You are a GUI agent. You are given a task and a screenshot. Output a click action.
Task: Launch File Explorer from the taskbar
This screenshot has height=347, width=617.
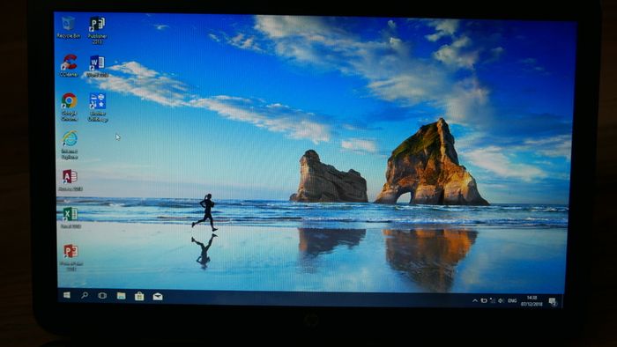tap(122, 296)
